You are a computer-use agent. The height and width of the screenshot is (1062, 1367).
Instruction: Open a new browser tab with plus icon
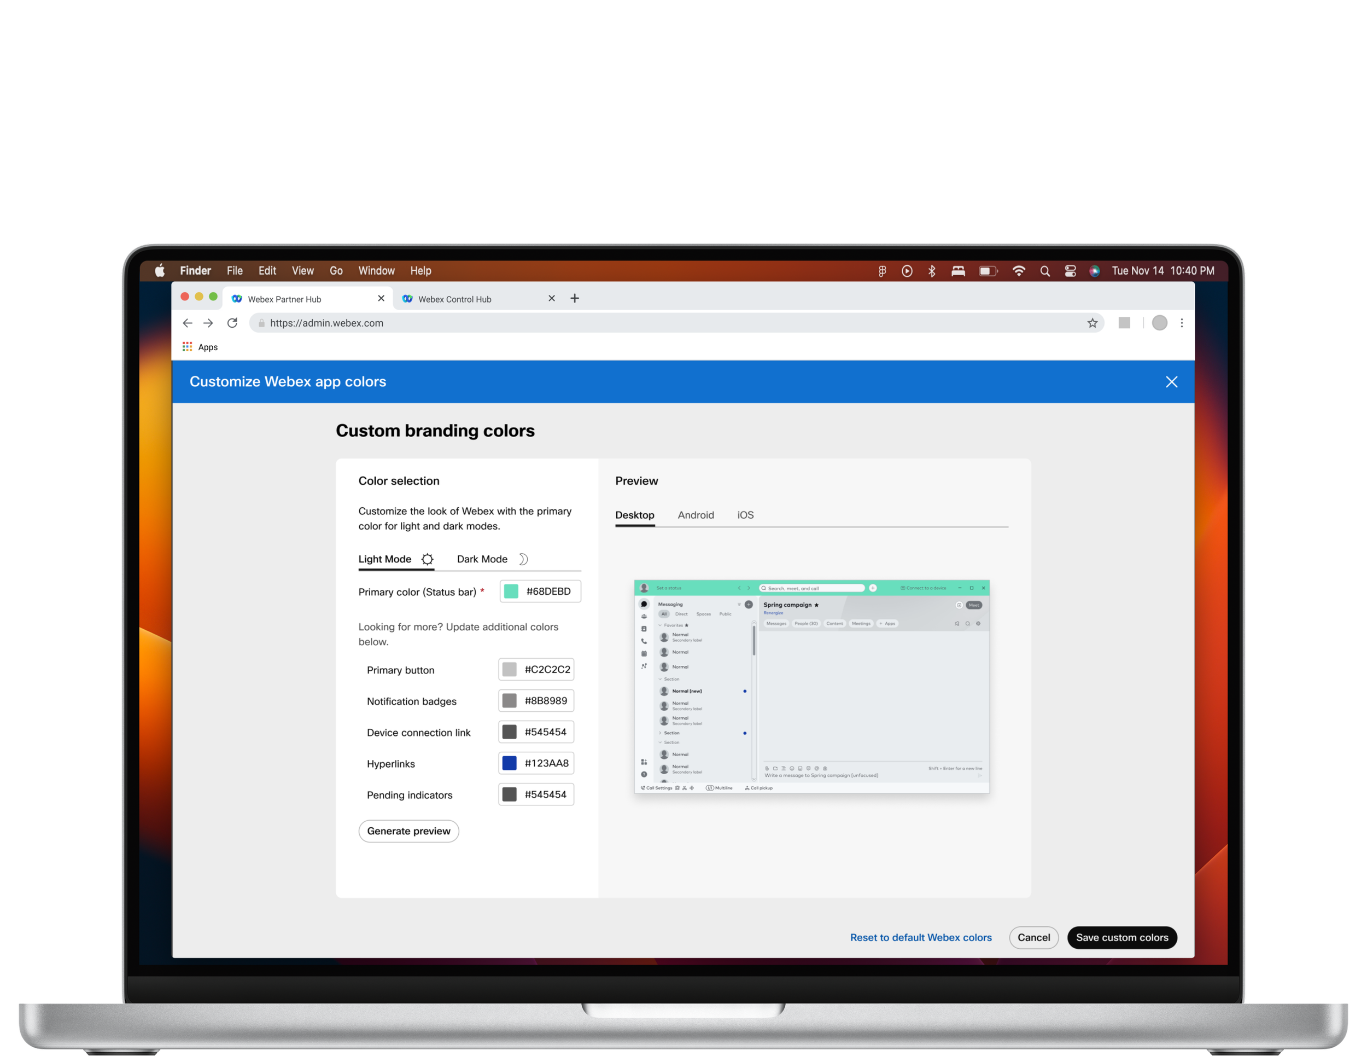[x=575, y=299]
